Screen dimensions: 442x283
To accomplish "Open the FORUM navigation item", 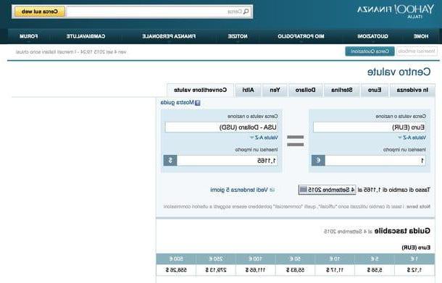I will tap(28, 36).
